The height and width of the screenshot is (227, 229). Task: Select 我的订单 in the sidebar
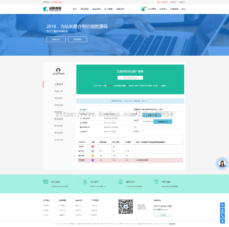(59, 91)
